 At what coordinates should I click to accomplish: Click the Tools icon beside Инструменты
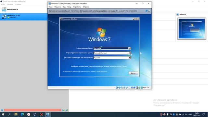point(4,9)
